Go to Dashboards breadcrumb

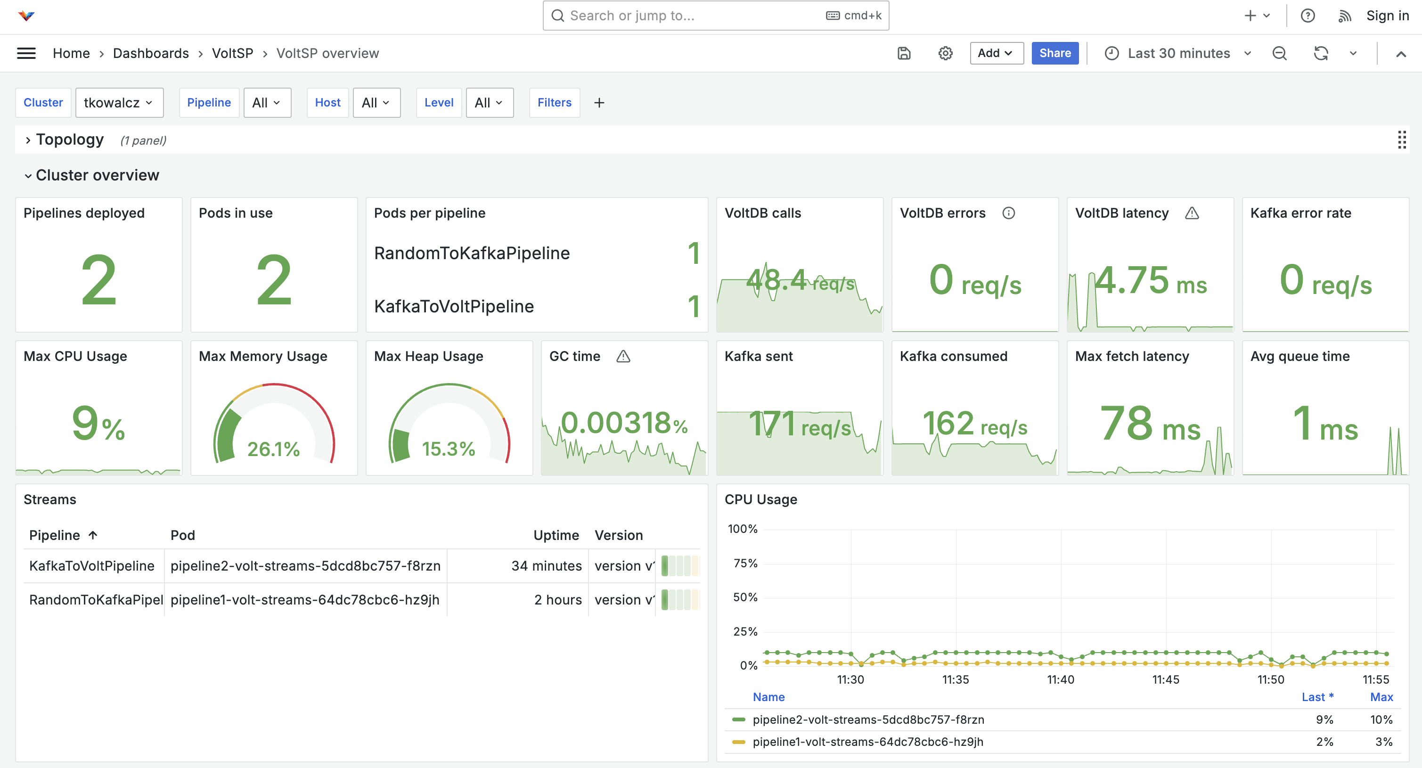(x=151, y=54)
